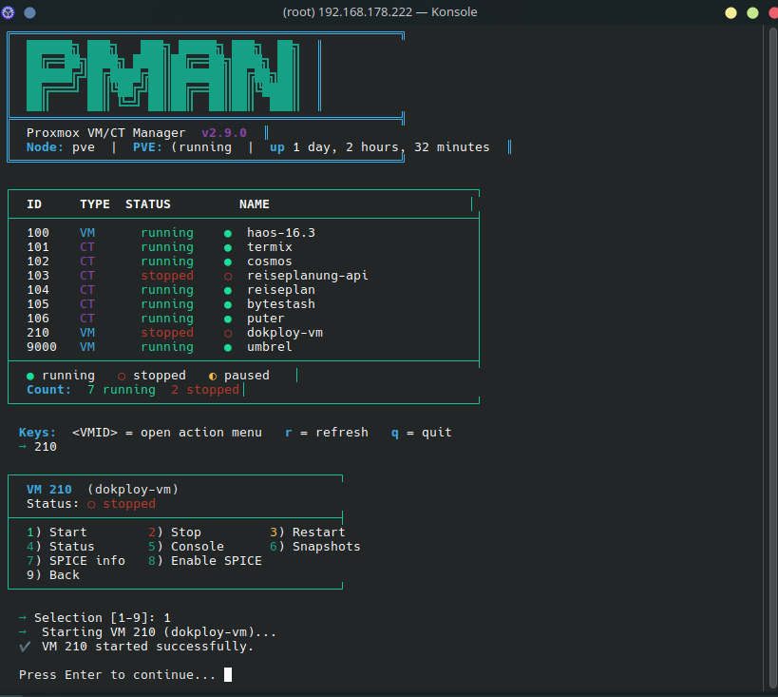
Task: Click the green status dot for termix
Action: click(228, 248)
